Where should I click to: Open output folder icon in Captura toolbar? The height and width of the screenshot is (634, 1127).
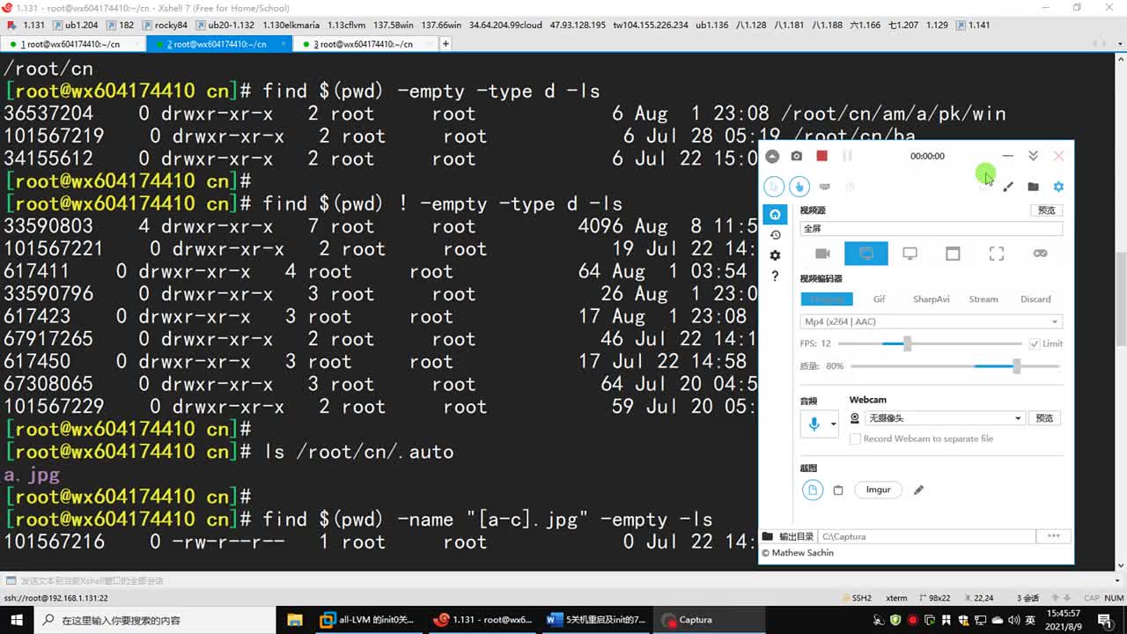point(1034,187)
